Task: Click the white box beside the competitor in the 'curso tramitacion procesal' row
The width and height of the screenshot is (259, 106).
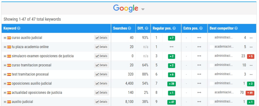Action: (211, 65)
